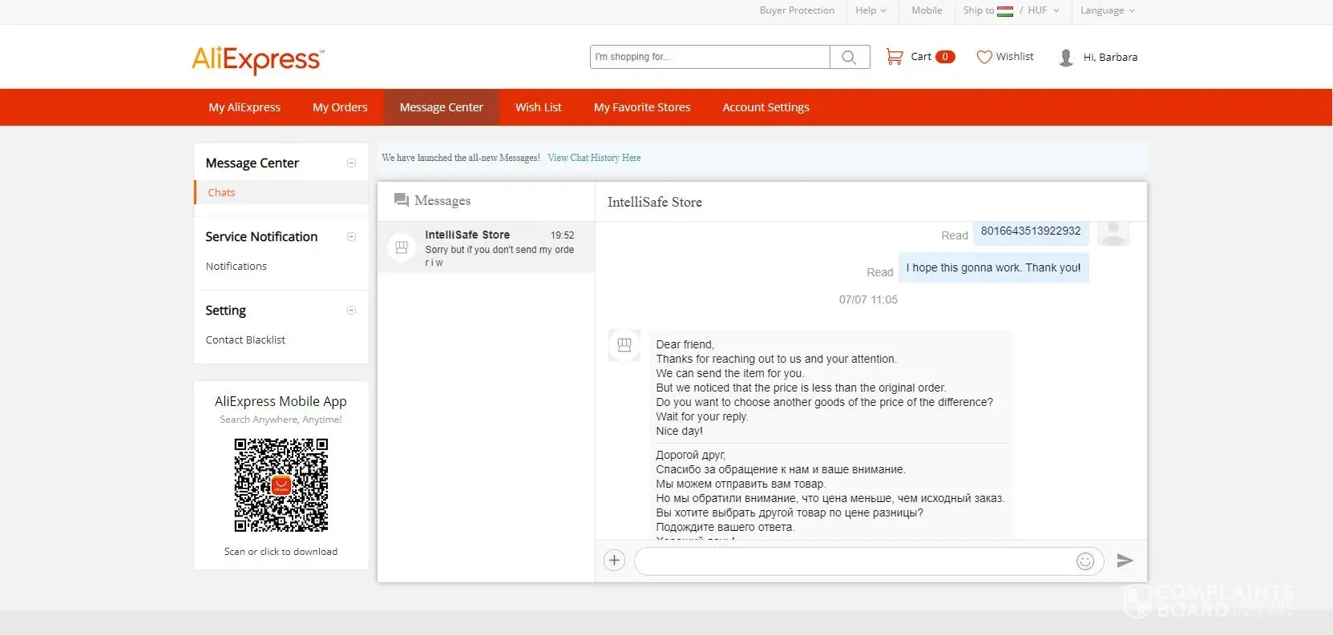The width and height of the screenshot is (1333, 635).
Task: Click the Wishlist heart icon
Action: (984, 57)
